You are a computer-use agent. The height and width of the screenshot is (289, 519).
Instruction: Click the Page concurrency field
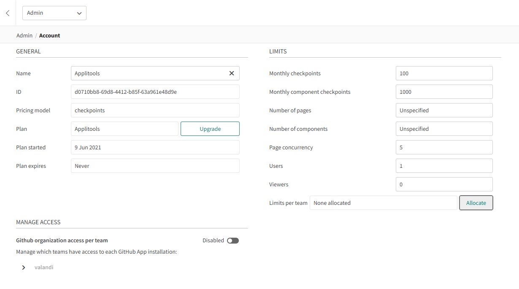(x=444, y=147)
